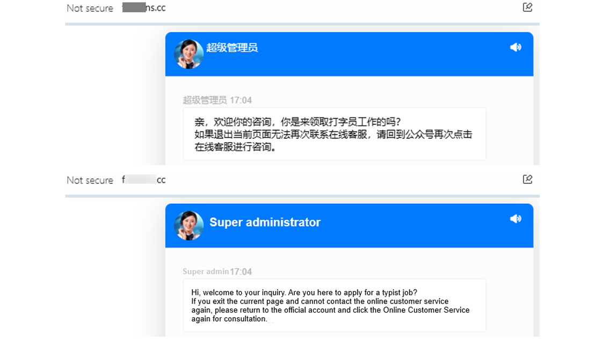The width and height of the screenshot is (602, 349).
Task: Click the Not secure label above Super administrator chat
Action: click(x=89, y=180)
